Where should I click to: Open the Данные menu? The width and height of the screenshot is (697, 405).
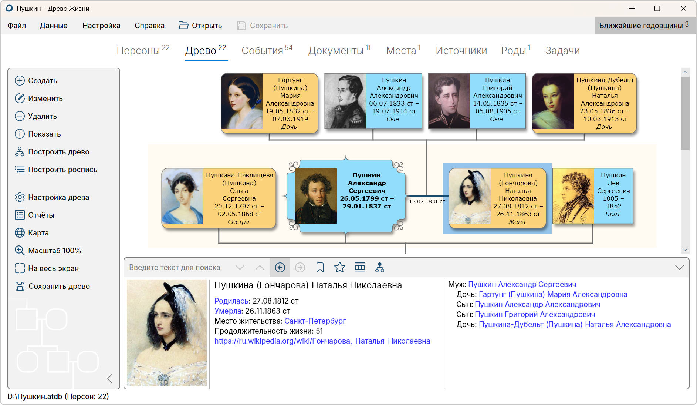54,26
